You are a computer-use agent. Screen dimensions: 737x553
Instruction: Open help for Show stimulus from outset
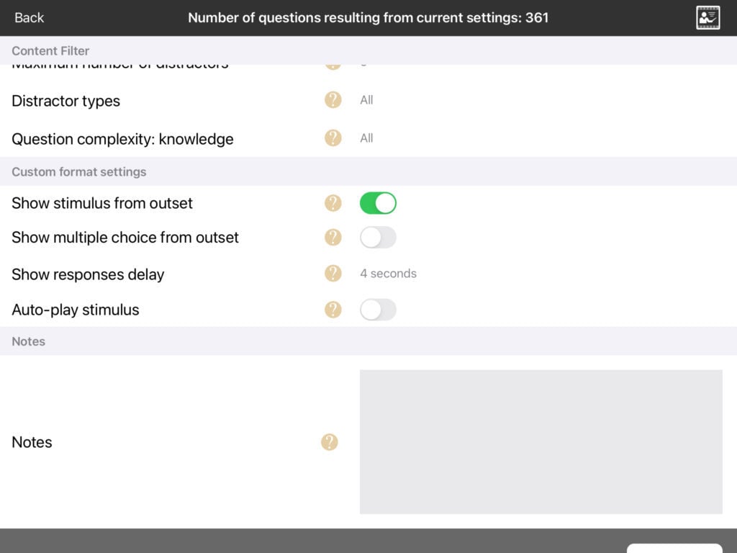click(333, 202)
